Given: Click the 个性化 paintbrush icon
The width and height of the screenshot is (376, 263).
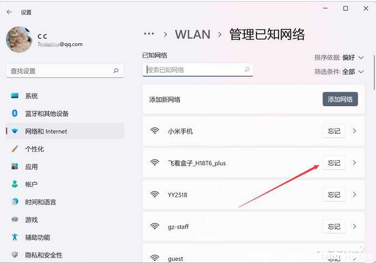Looking at the screenshot, I should point(15,149).
